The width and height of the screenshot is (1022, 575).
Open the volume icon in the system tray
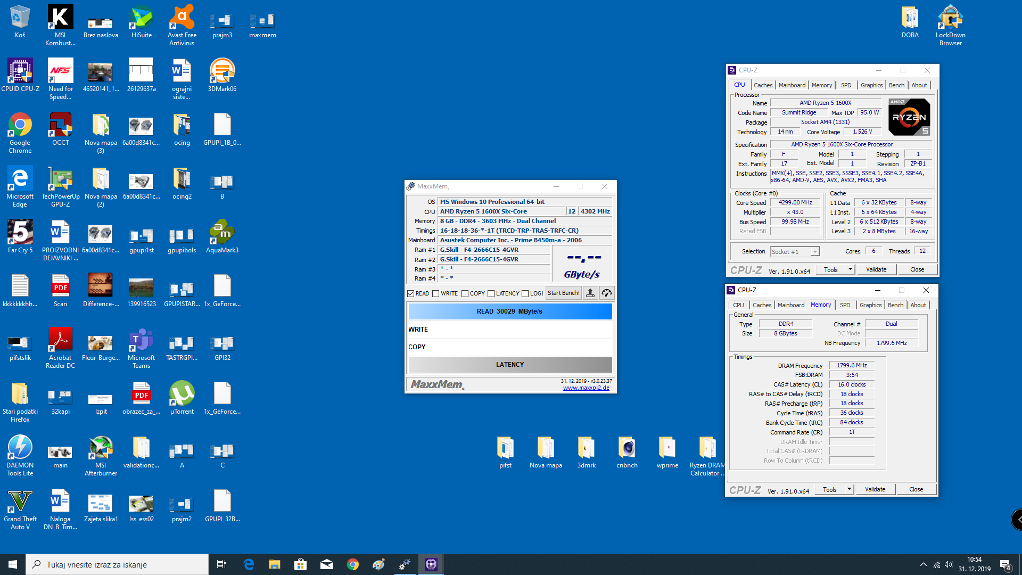(x=949, y=564)
